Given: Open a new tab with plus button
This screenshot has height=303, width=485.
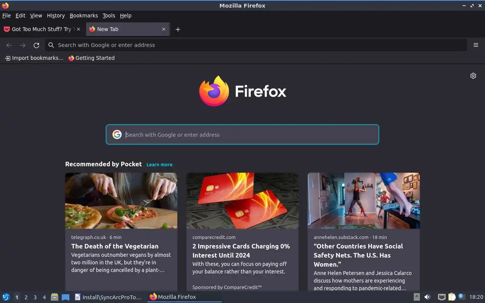Looking at the screenshot, I should click(178, 29).
